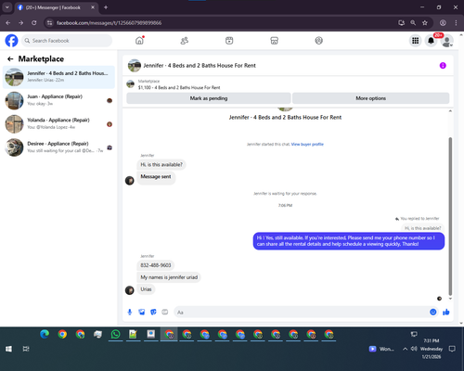Click the Hi, is this available? message from Jennifer

(161, 165)
